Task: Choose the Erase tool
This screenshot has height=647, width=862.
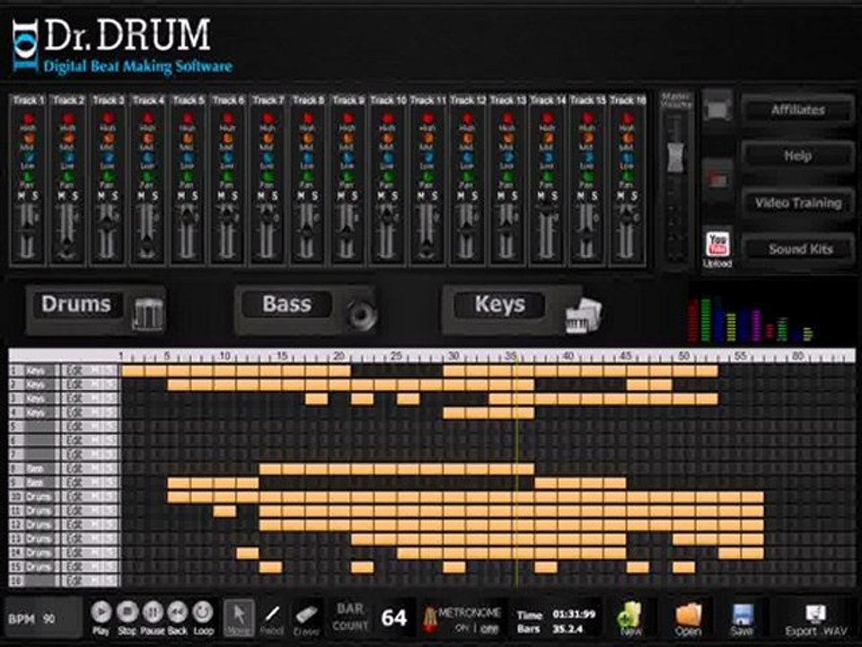Action: 306,618
